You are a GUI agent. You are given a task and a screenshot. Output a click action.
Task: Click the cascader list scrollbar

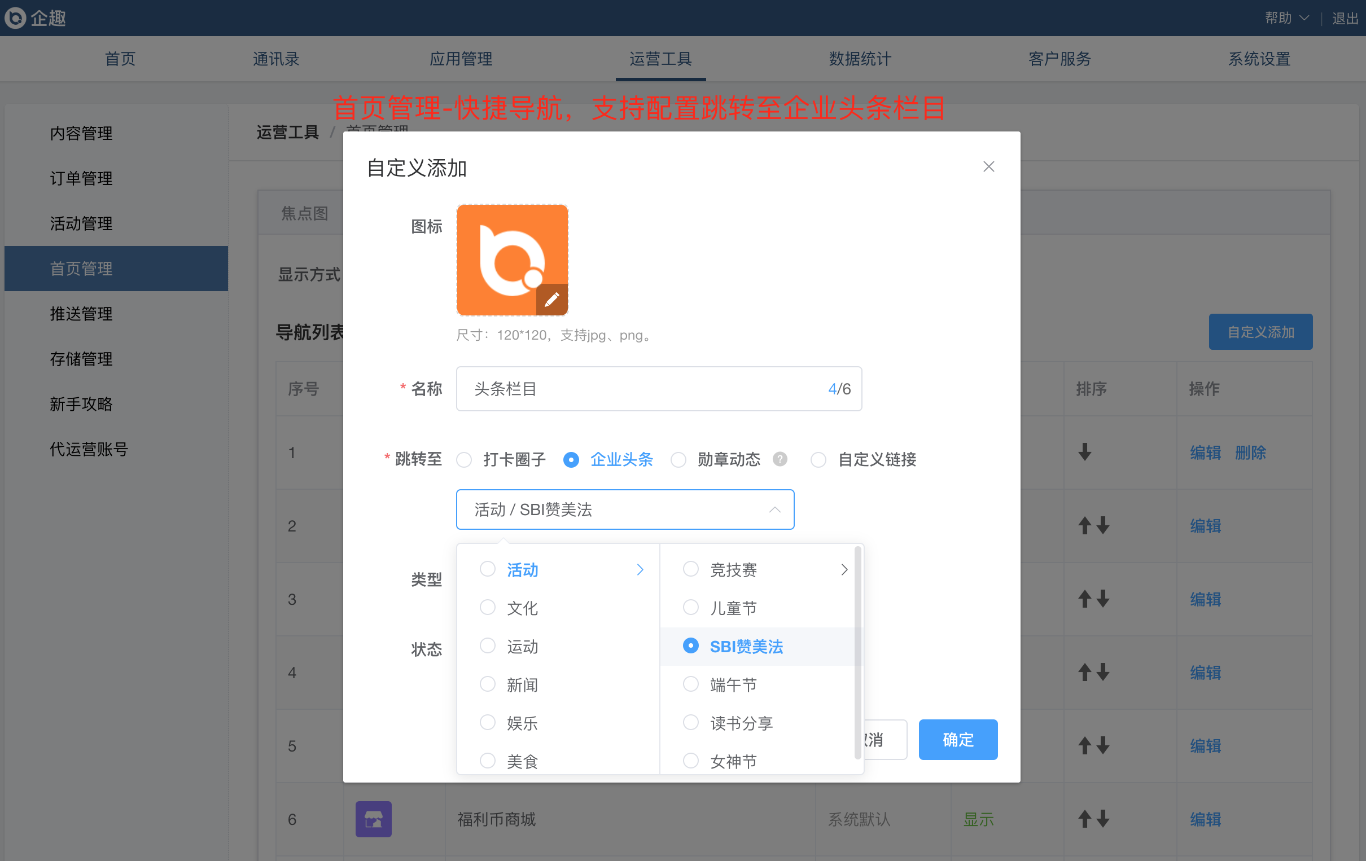(x=857, y=652)
